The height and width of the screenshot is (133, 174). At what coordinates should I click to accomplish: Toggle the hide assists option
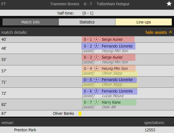[156, 32]
